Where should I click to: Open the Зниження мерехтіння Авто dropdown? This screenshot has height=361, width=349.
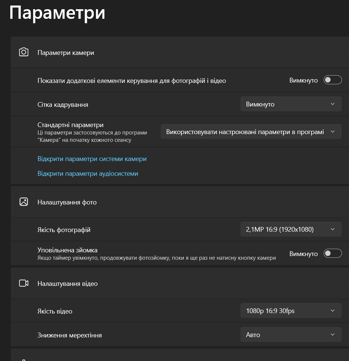pos(291,334)
